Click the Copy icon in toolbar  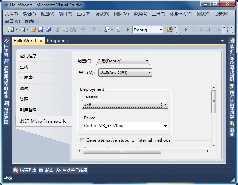66,30
